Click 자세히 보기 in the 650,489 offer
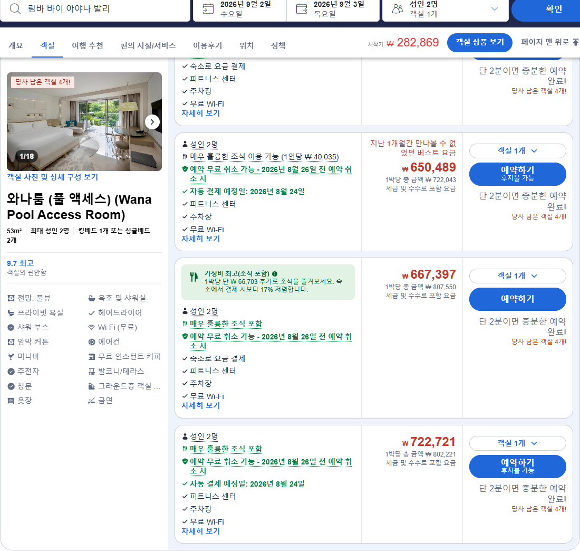This screenshot has height=551, width=580. pos(200,239)
